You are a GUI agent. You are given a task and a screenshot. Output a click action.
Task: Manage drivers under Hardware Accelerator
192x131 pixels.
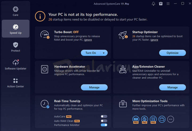pyautogui.click(x=94, y=87)
